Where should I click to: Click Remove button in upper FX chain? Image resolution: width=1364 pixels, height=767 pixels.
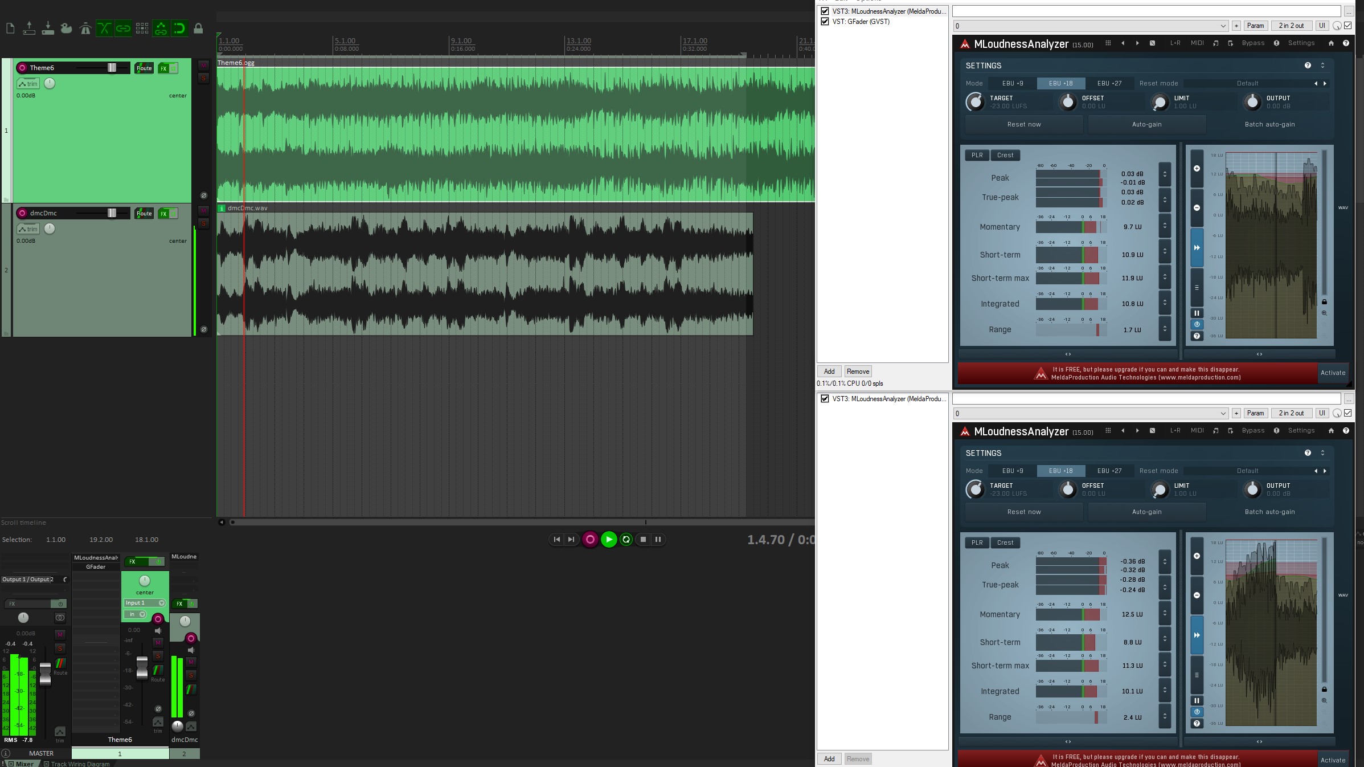pyautogui.click(x=858, y=372)
